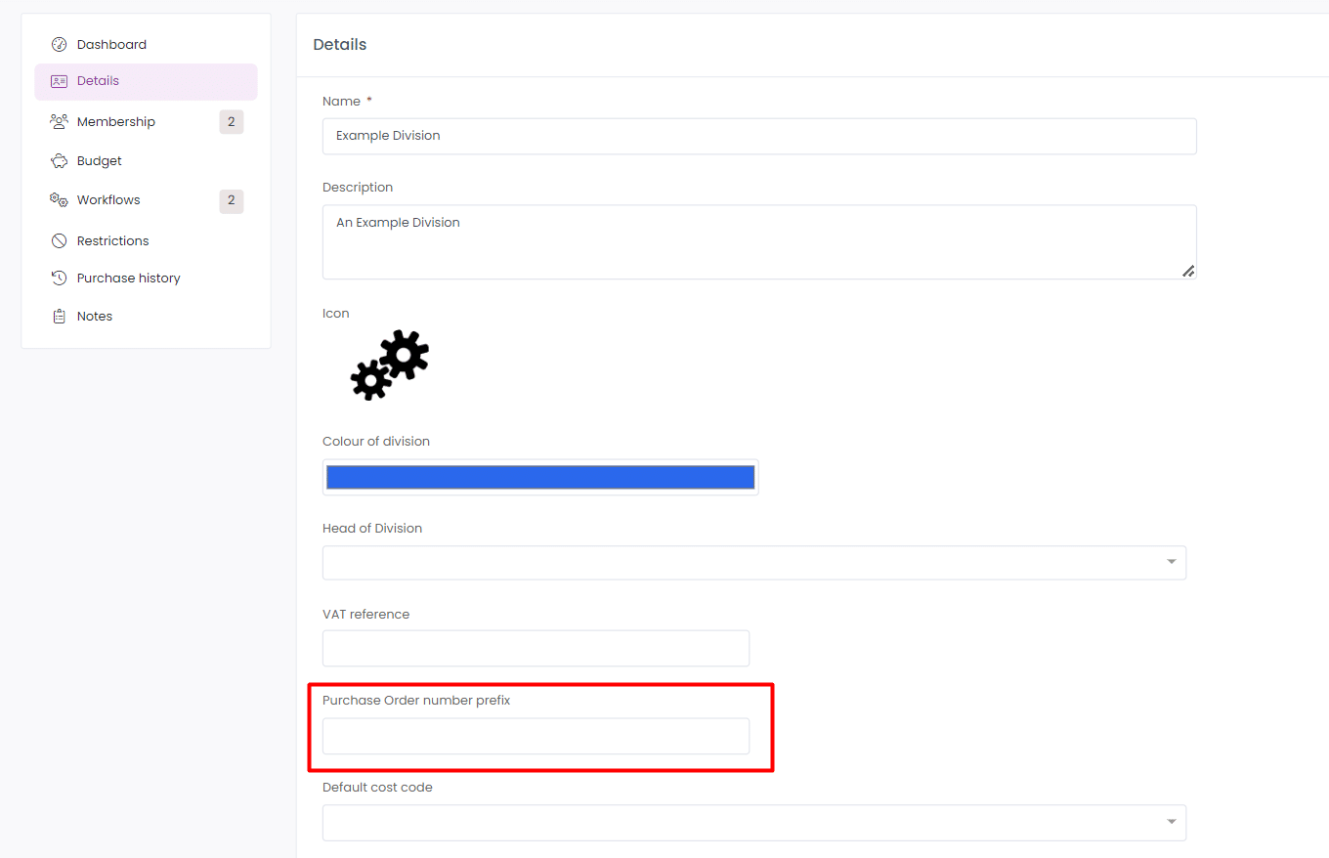This screenshot has width=1329, height=858.
Task: Go to the Budget section
Action: 146,161
